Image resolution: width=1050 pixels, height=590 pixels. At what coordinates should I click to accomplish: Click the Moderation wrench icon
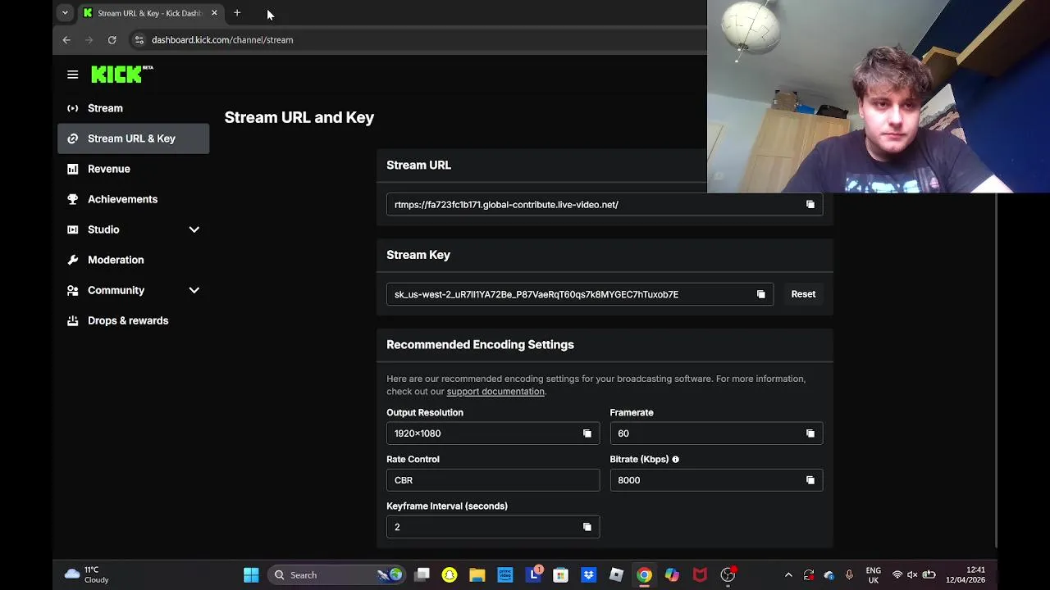click(x=73, y=260)
